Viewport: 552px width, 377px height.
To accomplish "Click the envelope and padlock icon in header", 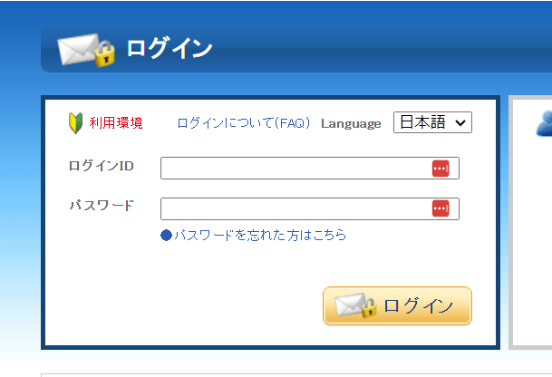I will 86,50.
